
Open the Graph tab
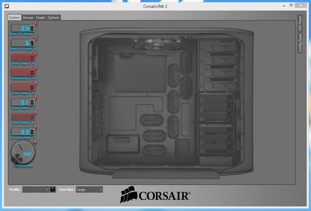40,17
